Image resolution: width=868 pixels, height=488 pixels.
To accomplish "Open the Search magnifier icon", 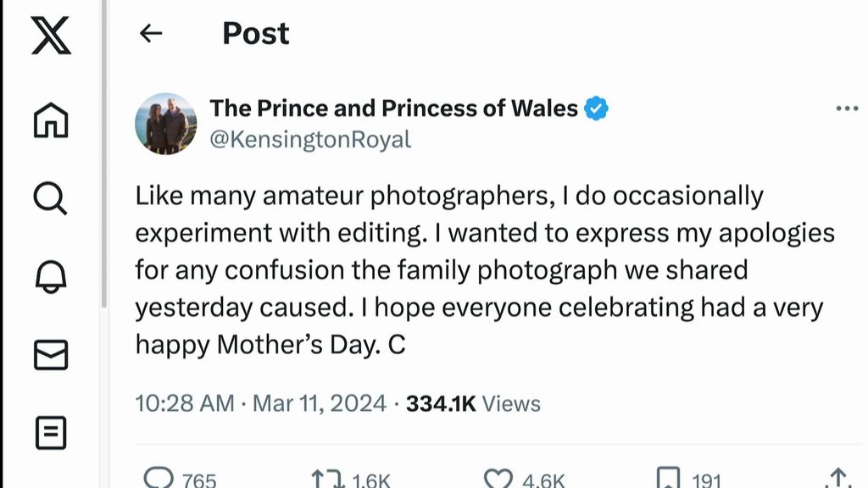I will [51, 198].
